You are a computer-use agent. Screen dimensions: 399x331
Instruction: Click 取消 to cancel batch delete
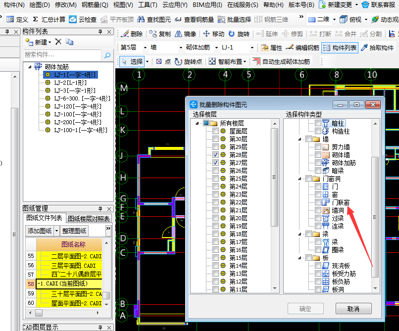click(x=353, y=309)
